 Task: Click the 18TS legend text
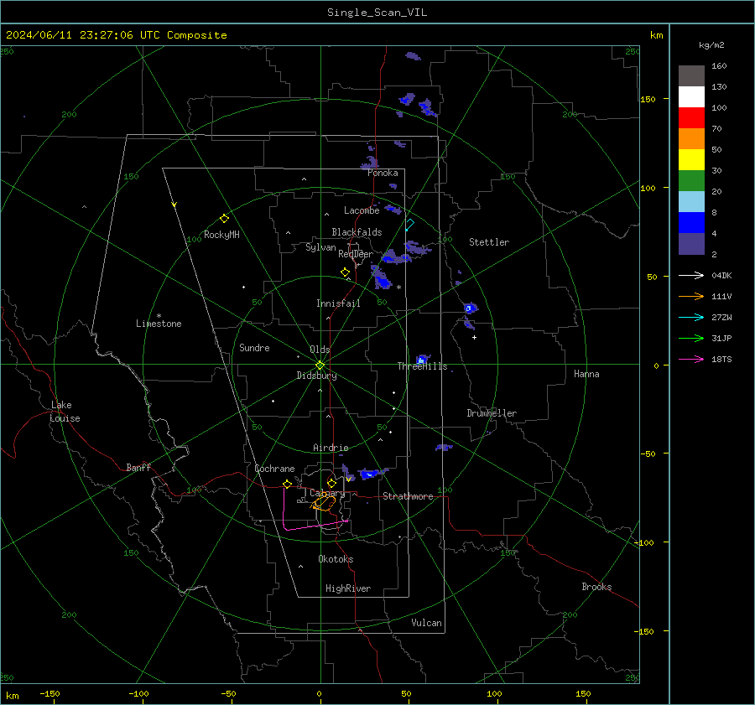721,359
